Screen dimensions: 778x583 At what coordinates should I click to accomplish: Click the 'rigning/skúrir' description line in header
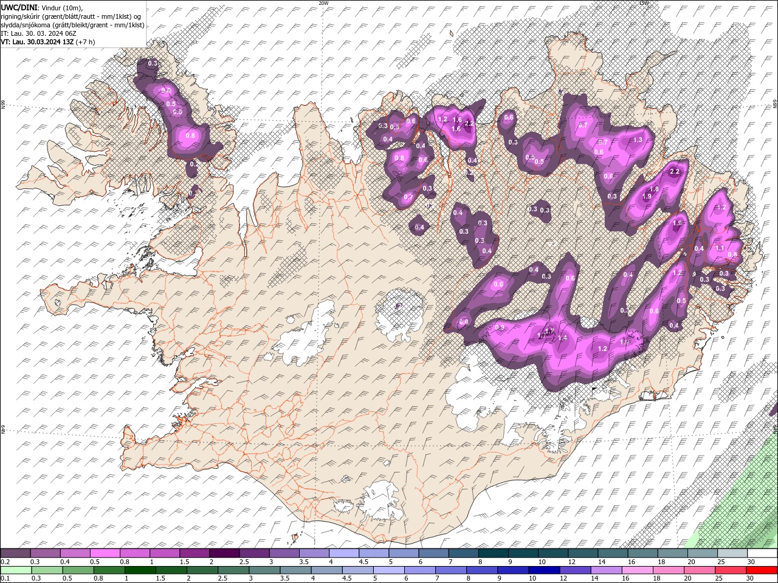[x=71, y=16]
